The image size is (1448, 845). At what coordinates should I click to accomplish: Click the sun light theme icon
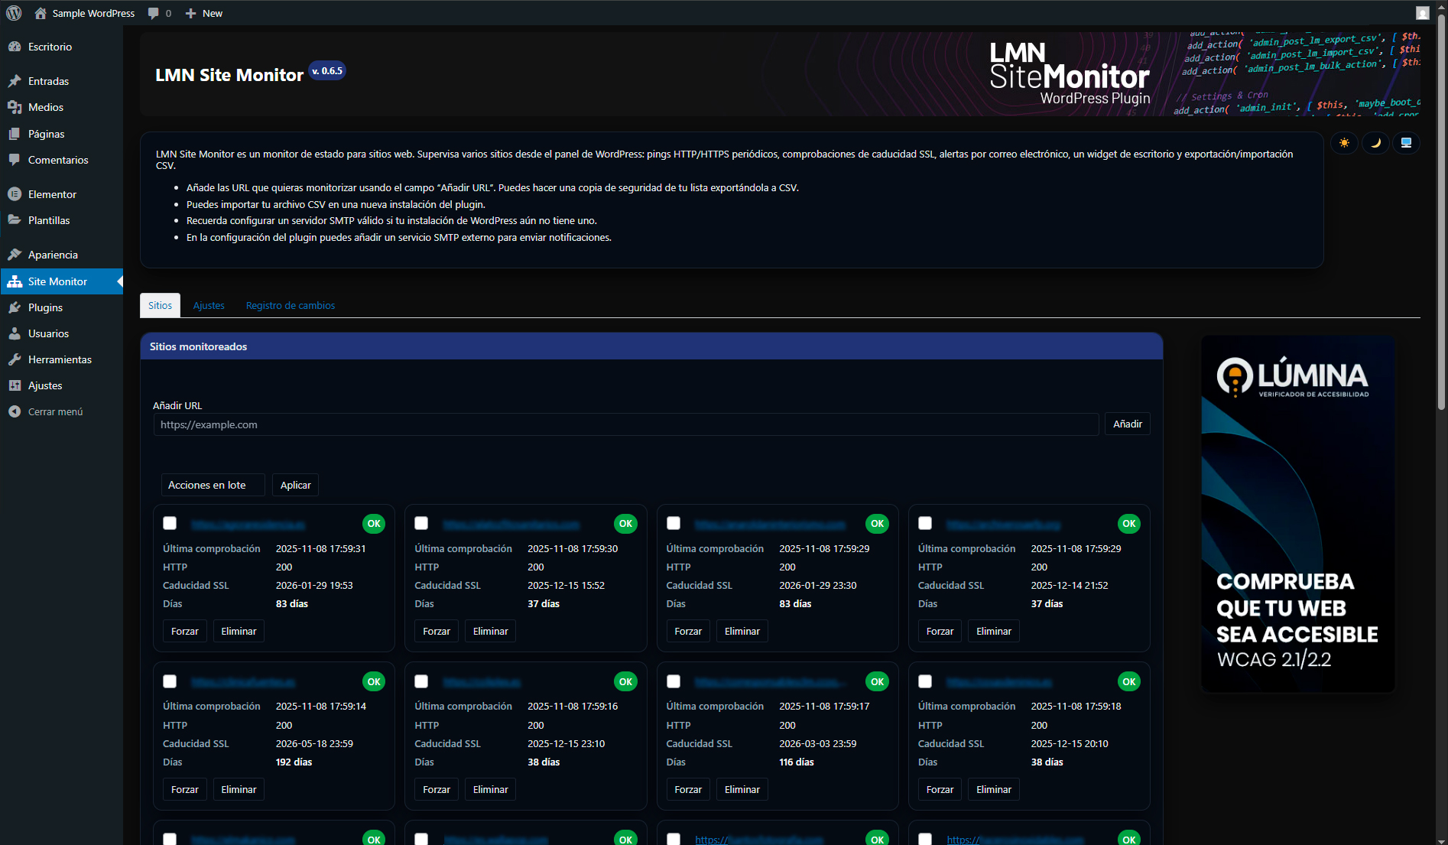[x=1344, y=143]
